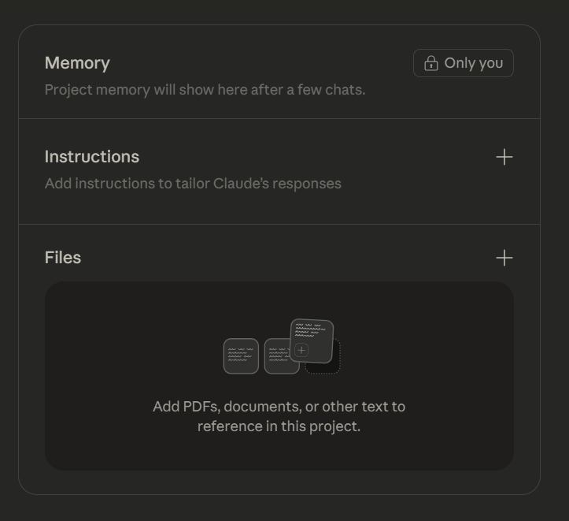Click the 'Only you' label text
The image size is (569, 521).
tap(474, 63)
